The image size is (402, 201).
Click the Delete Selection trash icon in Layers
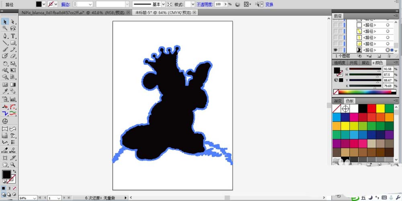point(389,56)
